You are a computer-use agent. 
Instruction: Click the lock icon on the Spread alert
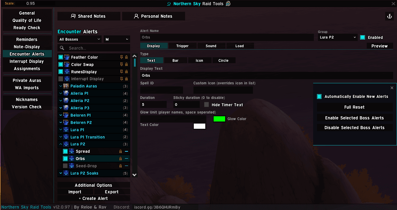(120, 151)
